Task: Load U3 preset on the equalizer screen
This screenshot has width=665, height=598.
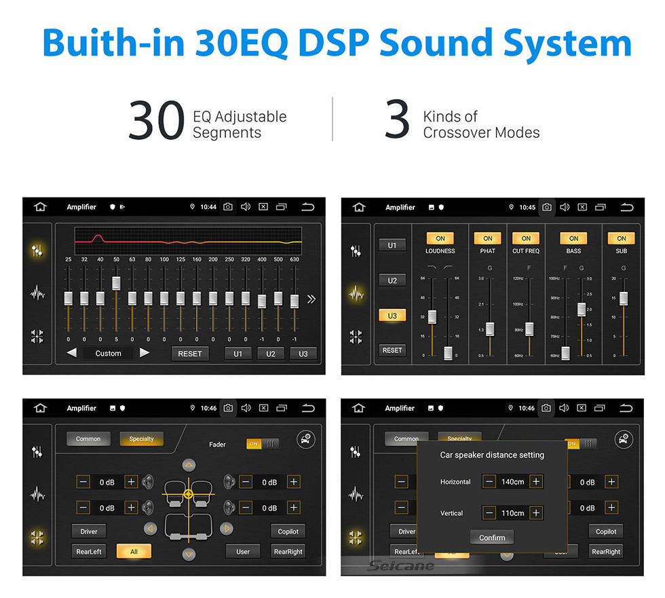Action: [303, 354]
